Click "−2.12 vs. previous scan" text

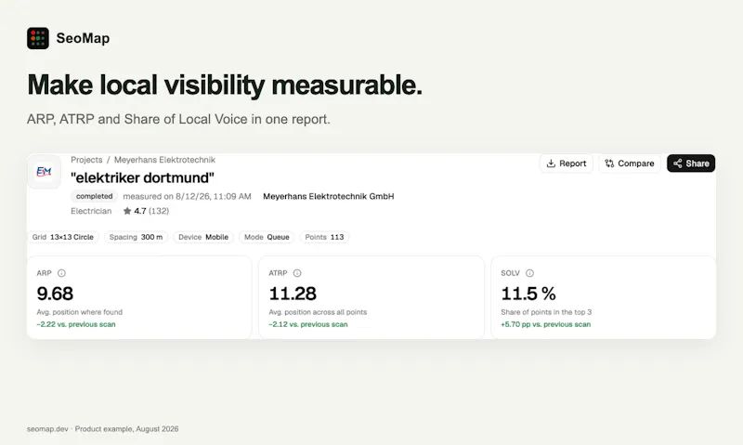pos(308,324)
